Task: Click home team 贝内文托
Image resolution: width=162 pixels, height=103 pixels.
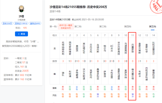Action: pos(91,48)
